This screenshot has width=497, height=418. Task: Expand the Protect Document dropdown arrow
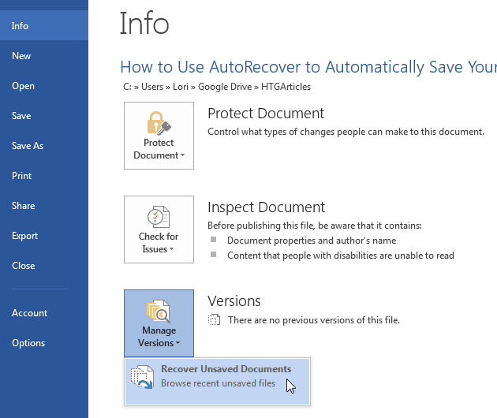(x=183, y=156)
